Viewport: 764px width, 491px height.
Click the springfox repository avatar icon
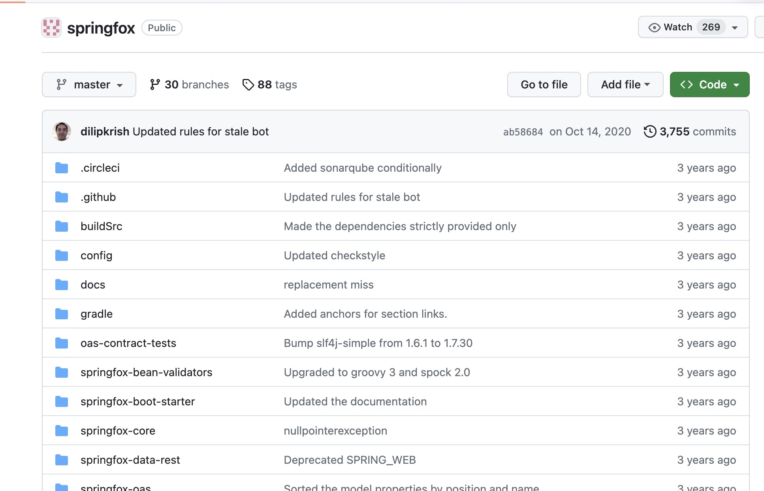[x=51, y=28]
